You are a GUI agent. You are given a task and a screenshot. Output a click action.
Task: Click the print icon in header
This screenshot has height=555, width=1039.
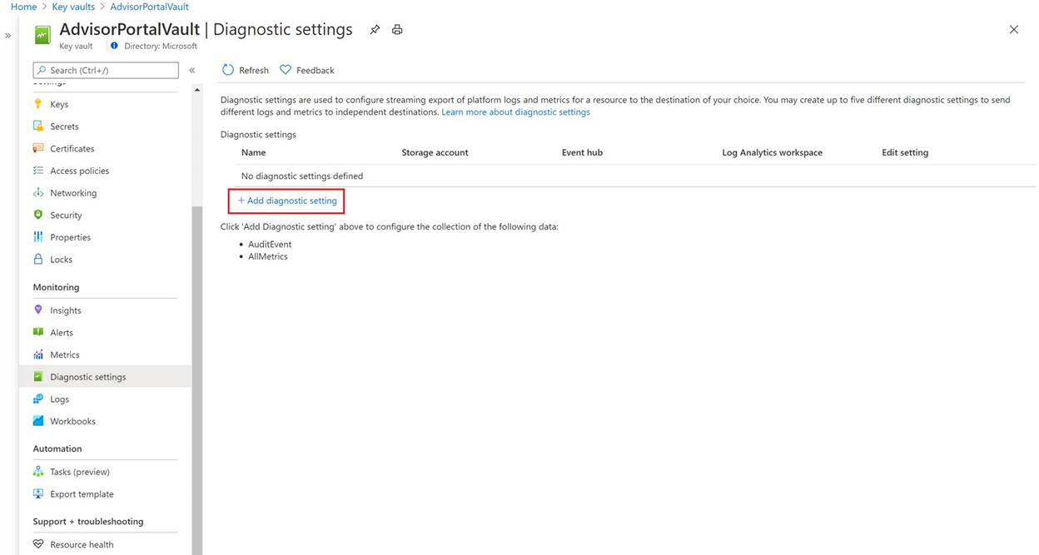pos(397,30)
